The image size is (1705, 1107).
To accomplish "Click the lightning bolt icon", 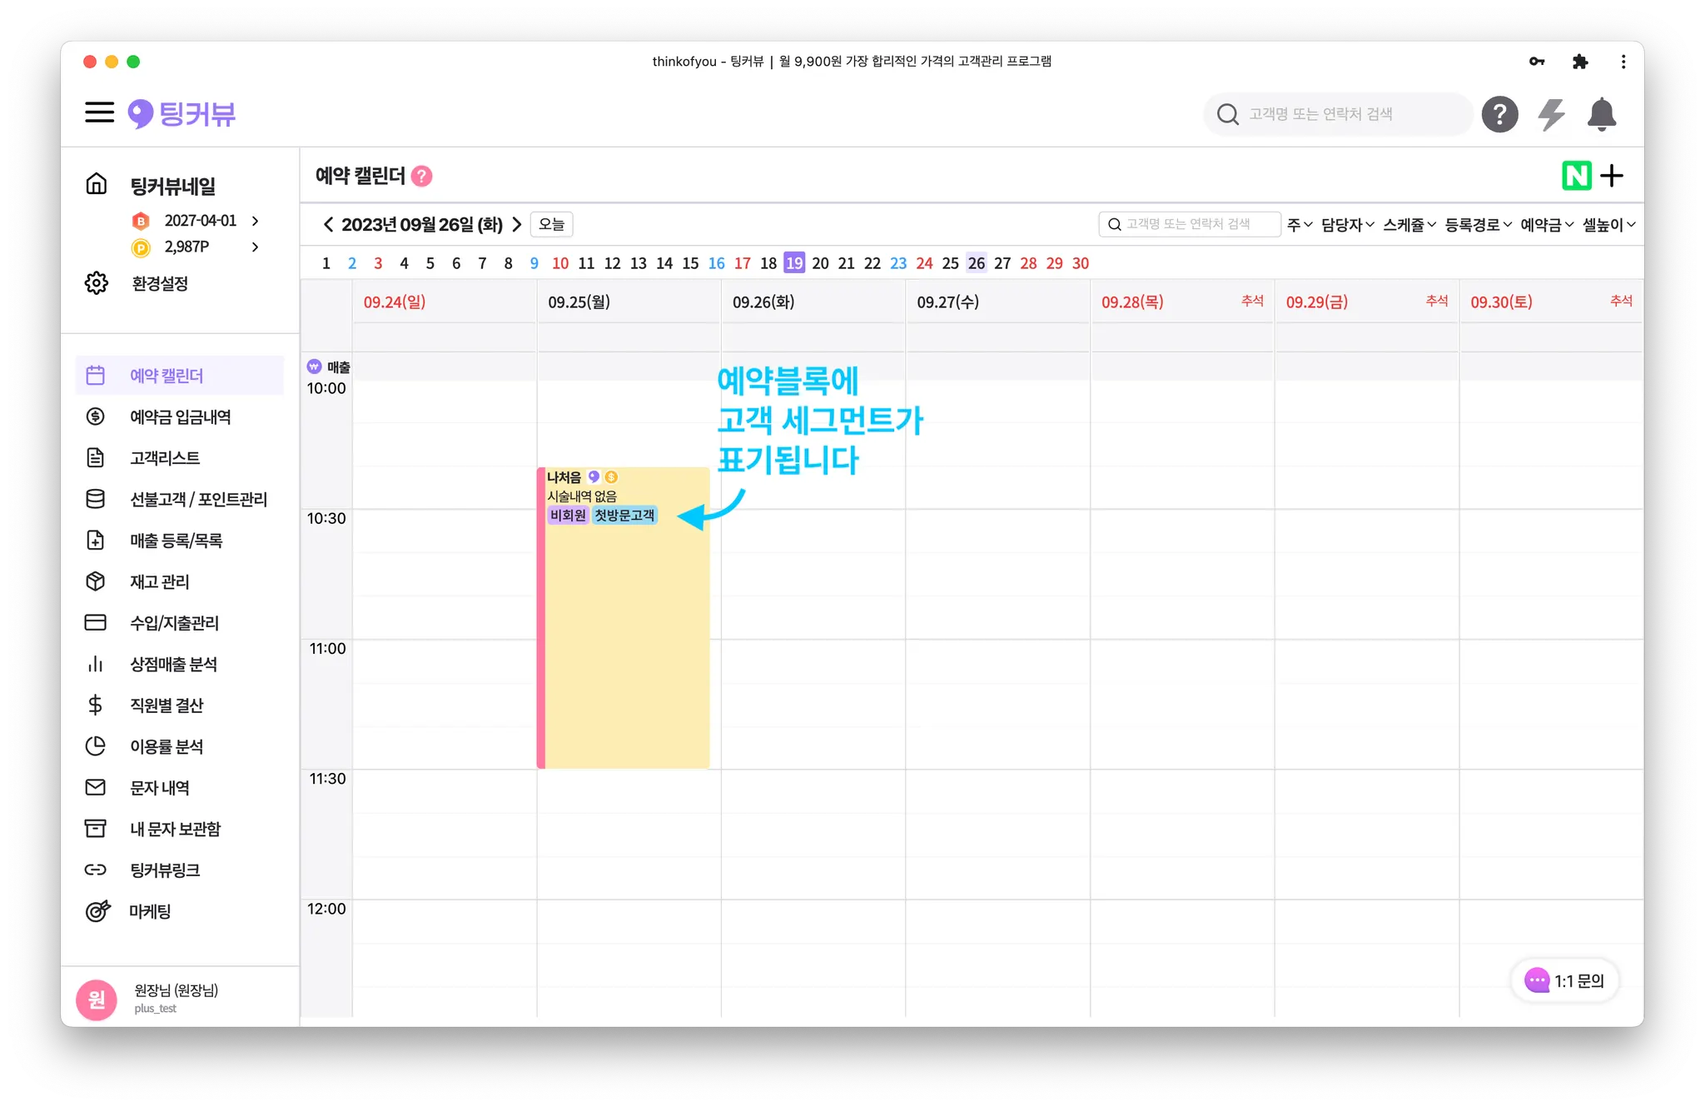I will click(1551, 114).
